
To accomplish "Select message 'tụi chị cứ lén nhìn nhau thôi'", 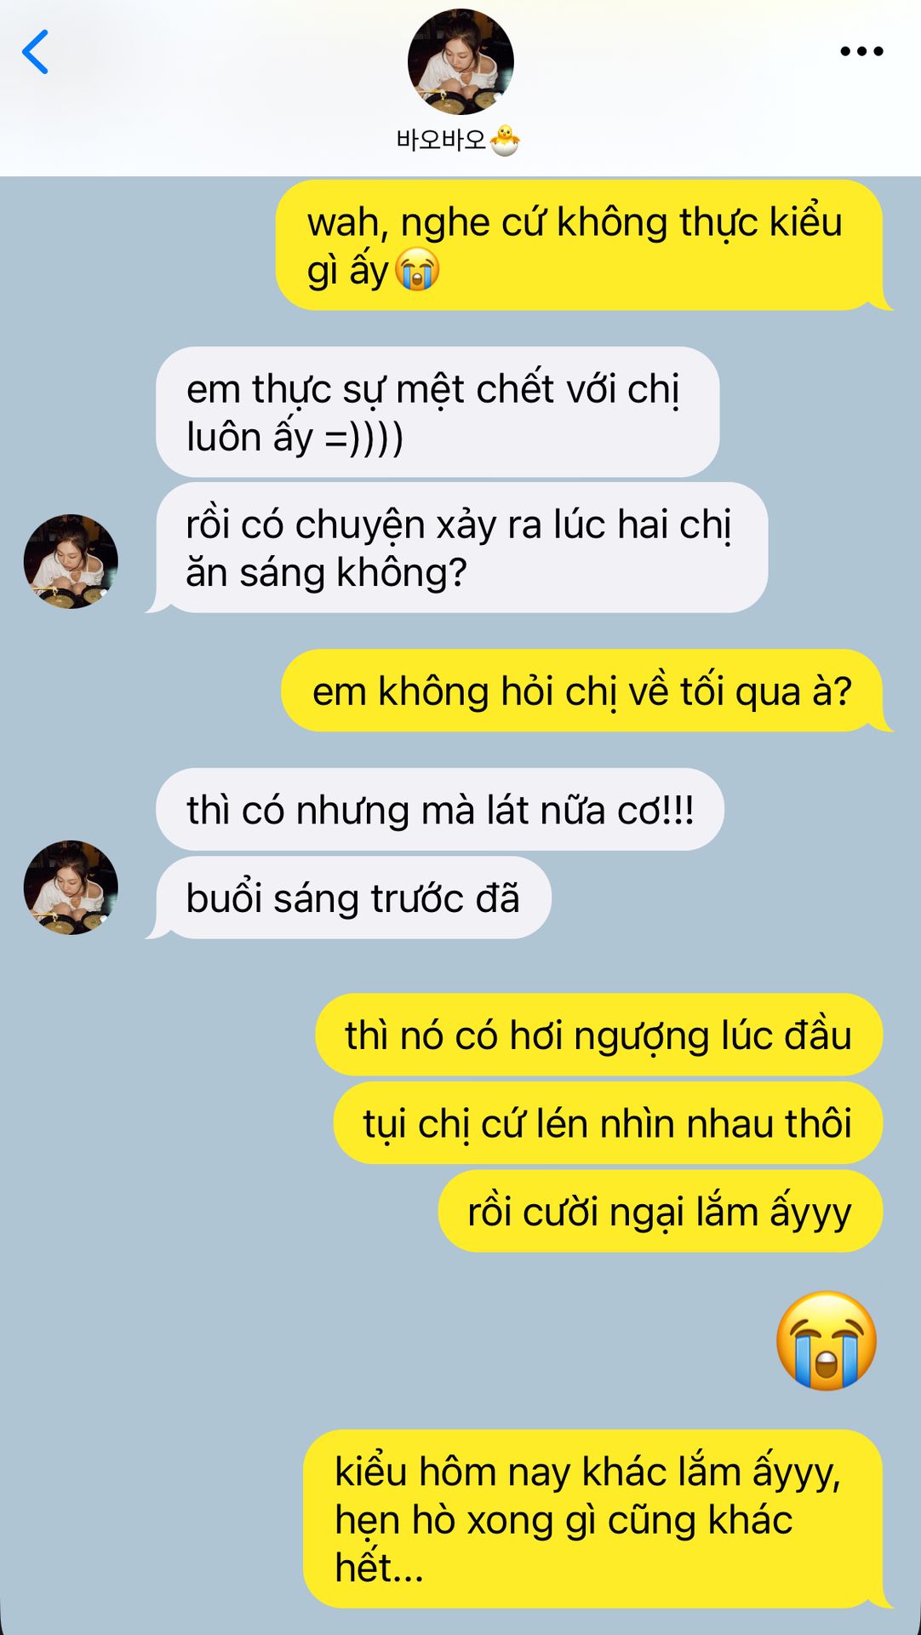I will pyautogui.click(x=608, y=1123).
